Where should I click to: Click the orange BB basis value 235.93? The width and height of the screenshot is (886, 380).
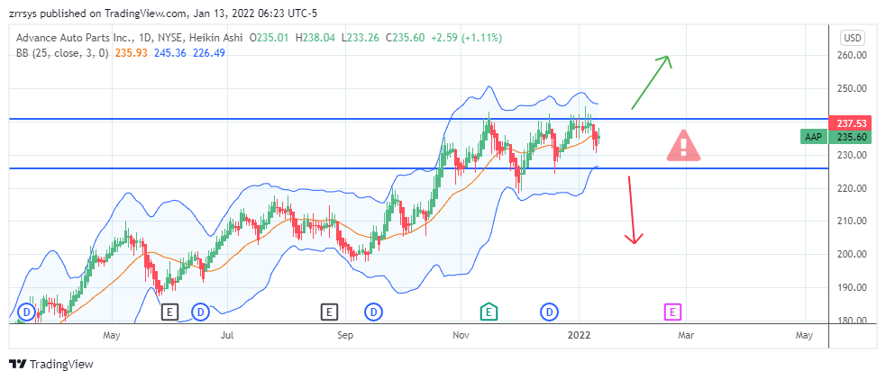point(131,52)
